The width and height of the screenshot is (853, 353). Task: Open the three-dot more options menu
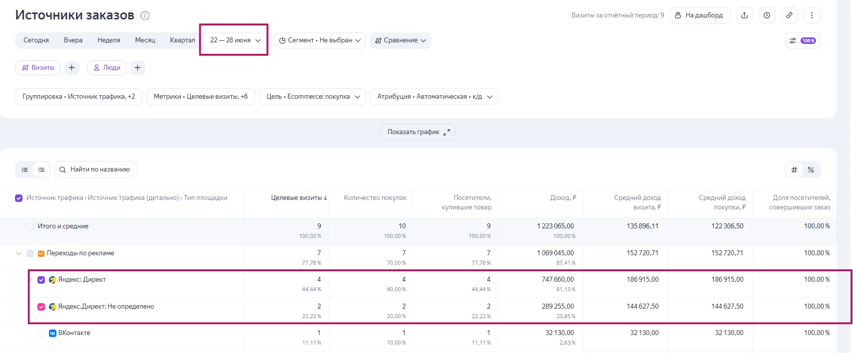pos(812,15)
